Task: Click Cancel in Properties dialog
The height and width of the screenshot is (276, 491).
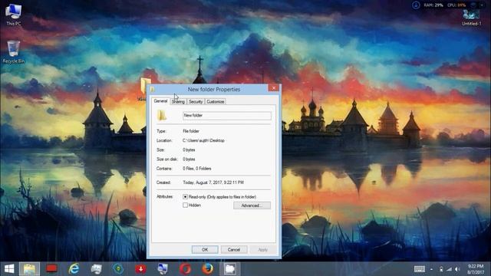Action: 234,250
